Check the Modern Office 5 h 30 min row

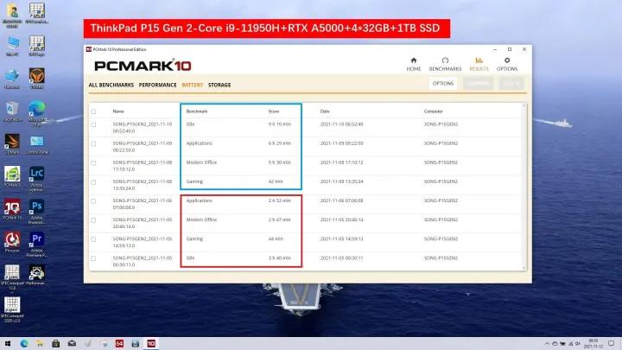[x=93, y=162]
